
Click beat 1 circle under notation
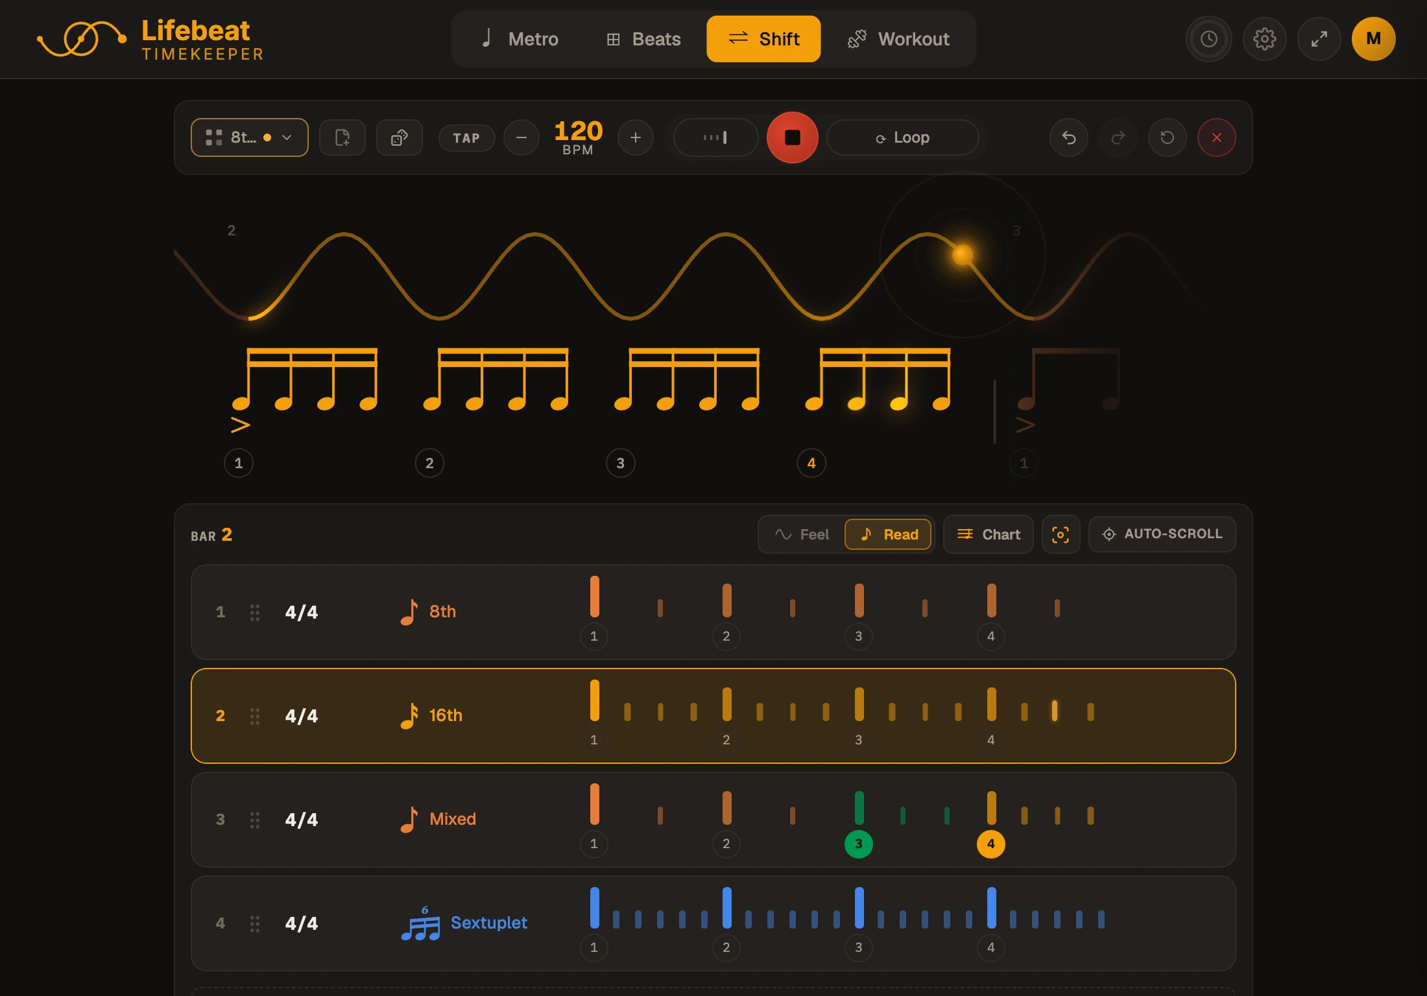point(239,463)
